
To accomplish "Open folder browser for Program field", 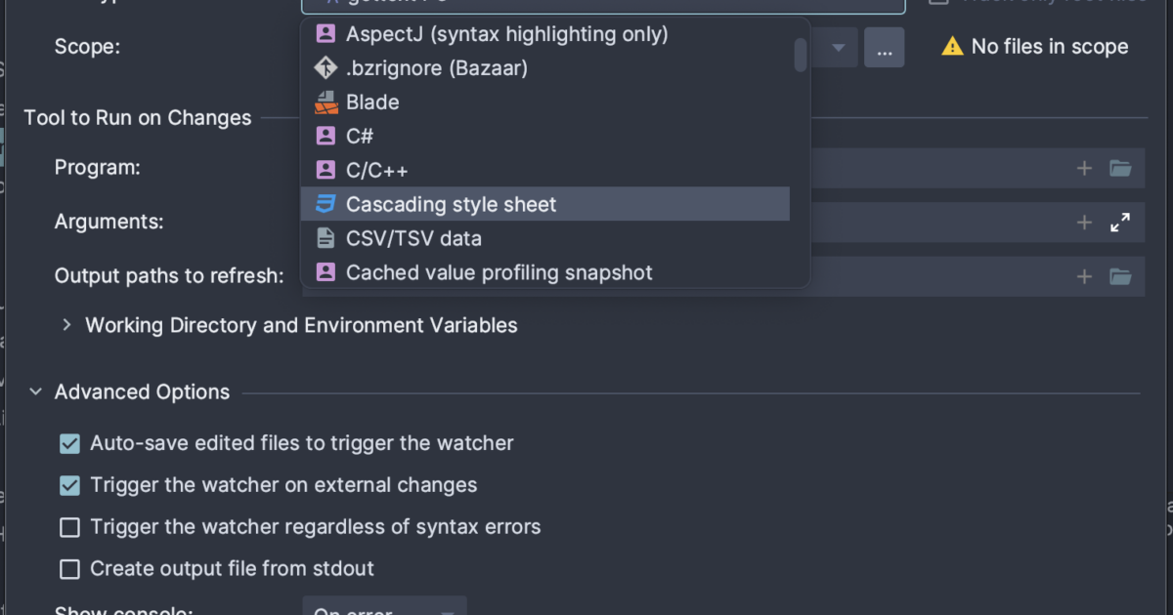I will (1120, 169).
